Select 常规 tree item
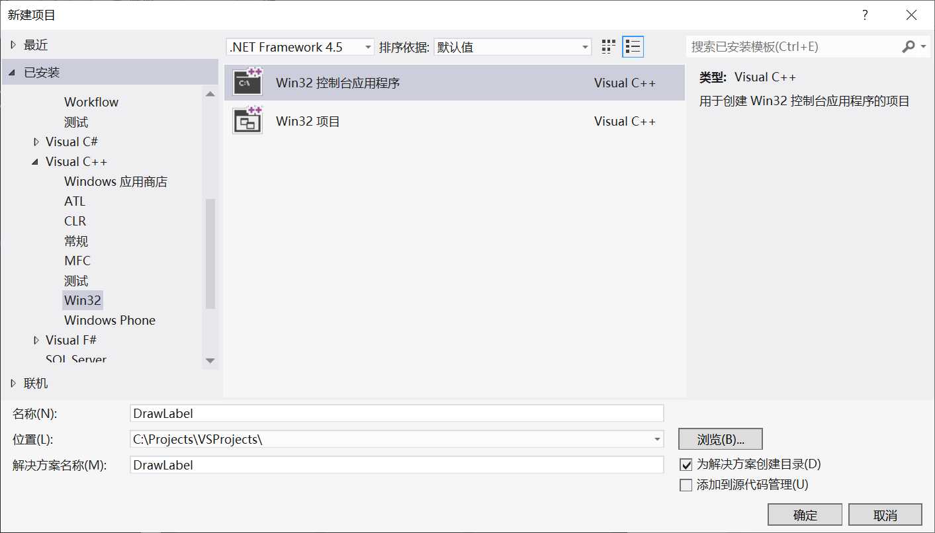Viewport: 935px width, 533px height. [76, 241]
